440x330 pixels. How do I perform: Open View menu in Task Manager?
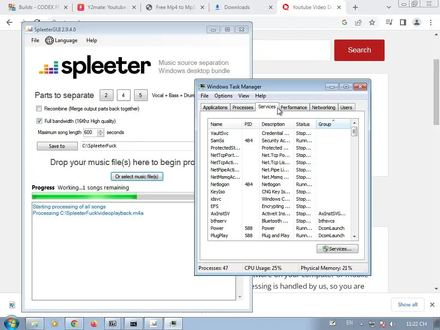(x=244, y=96)
